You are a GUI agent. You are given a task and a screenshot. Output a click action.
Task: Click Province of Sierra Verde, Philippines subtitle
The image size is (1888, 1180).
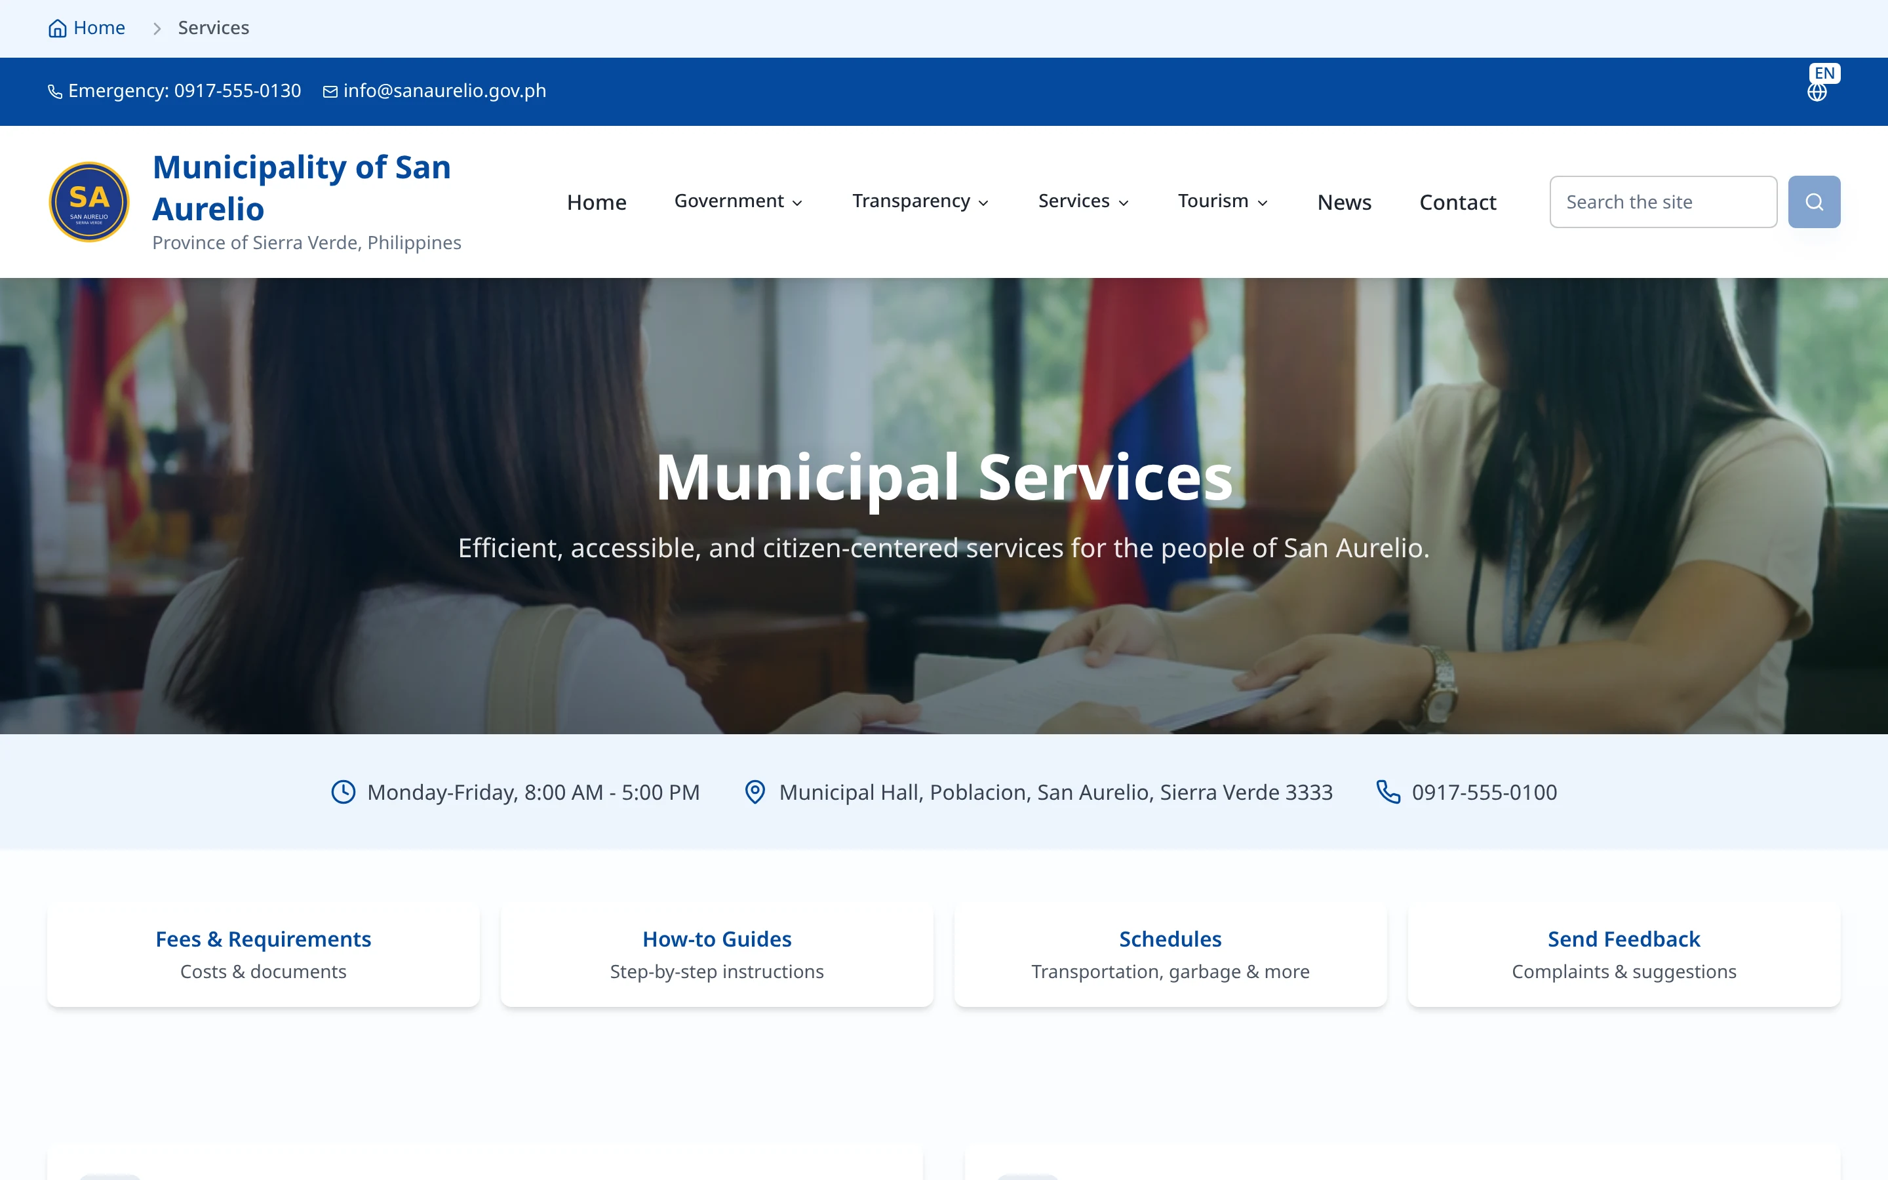[307, 243]
